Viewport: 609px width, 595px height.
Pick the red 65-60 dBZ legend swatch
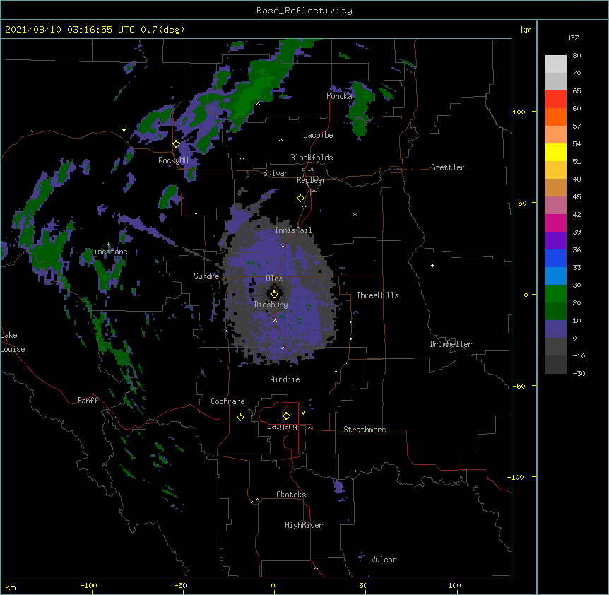pyautogui.click(x=555, y=100)
